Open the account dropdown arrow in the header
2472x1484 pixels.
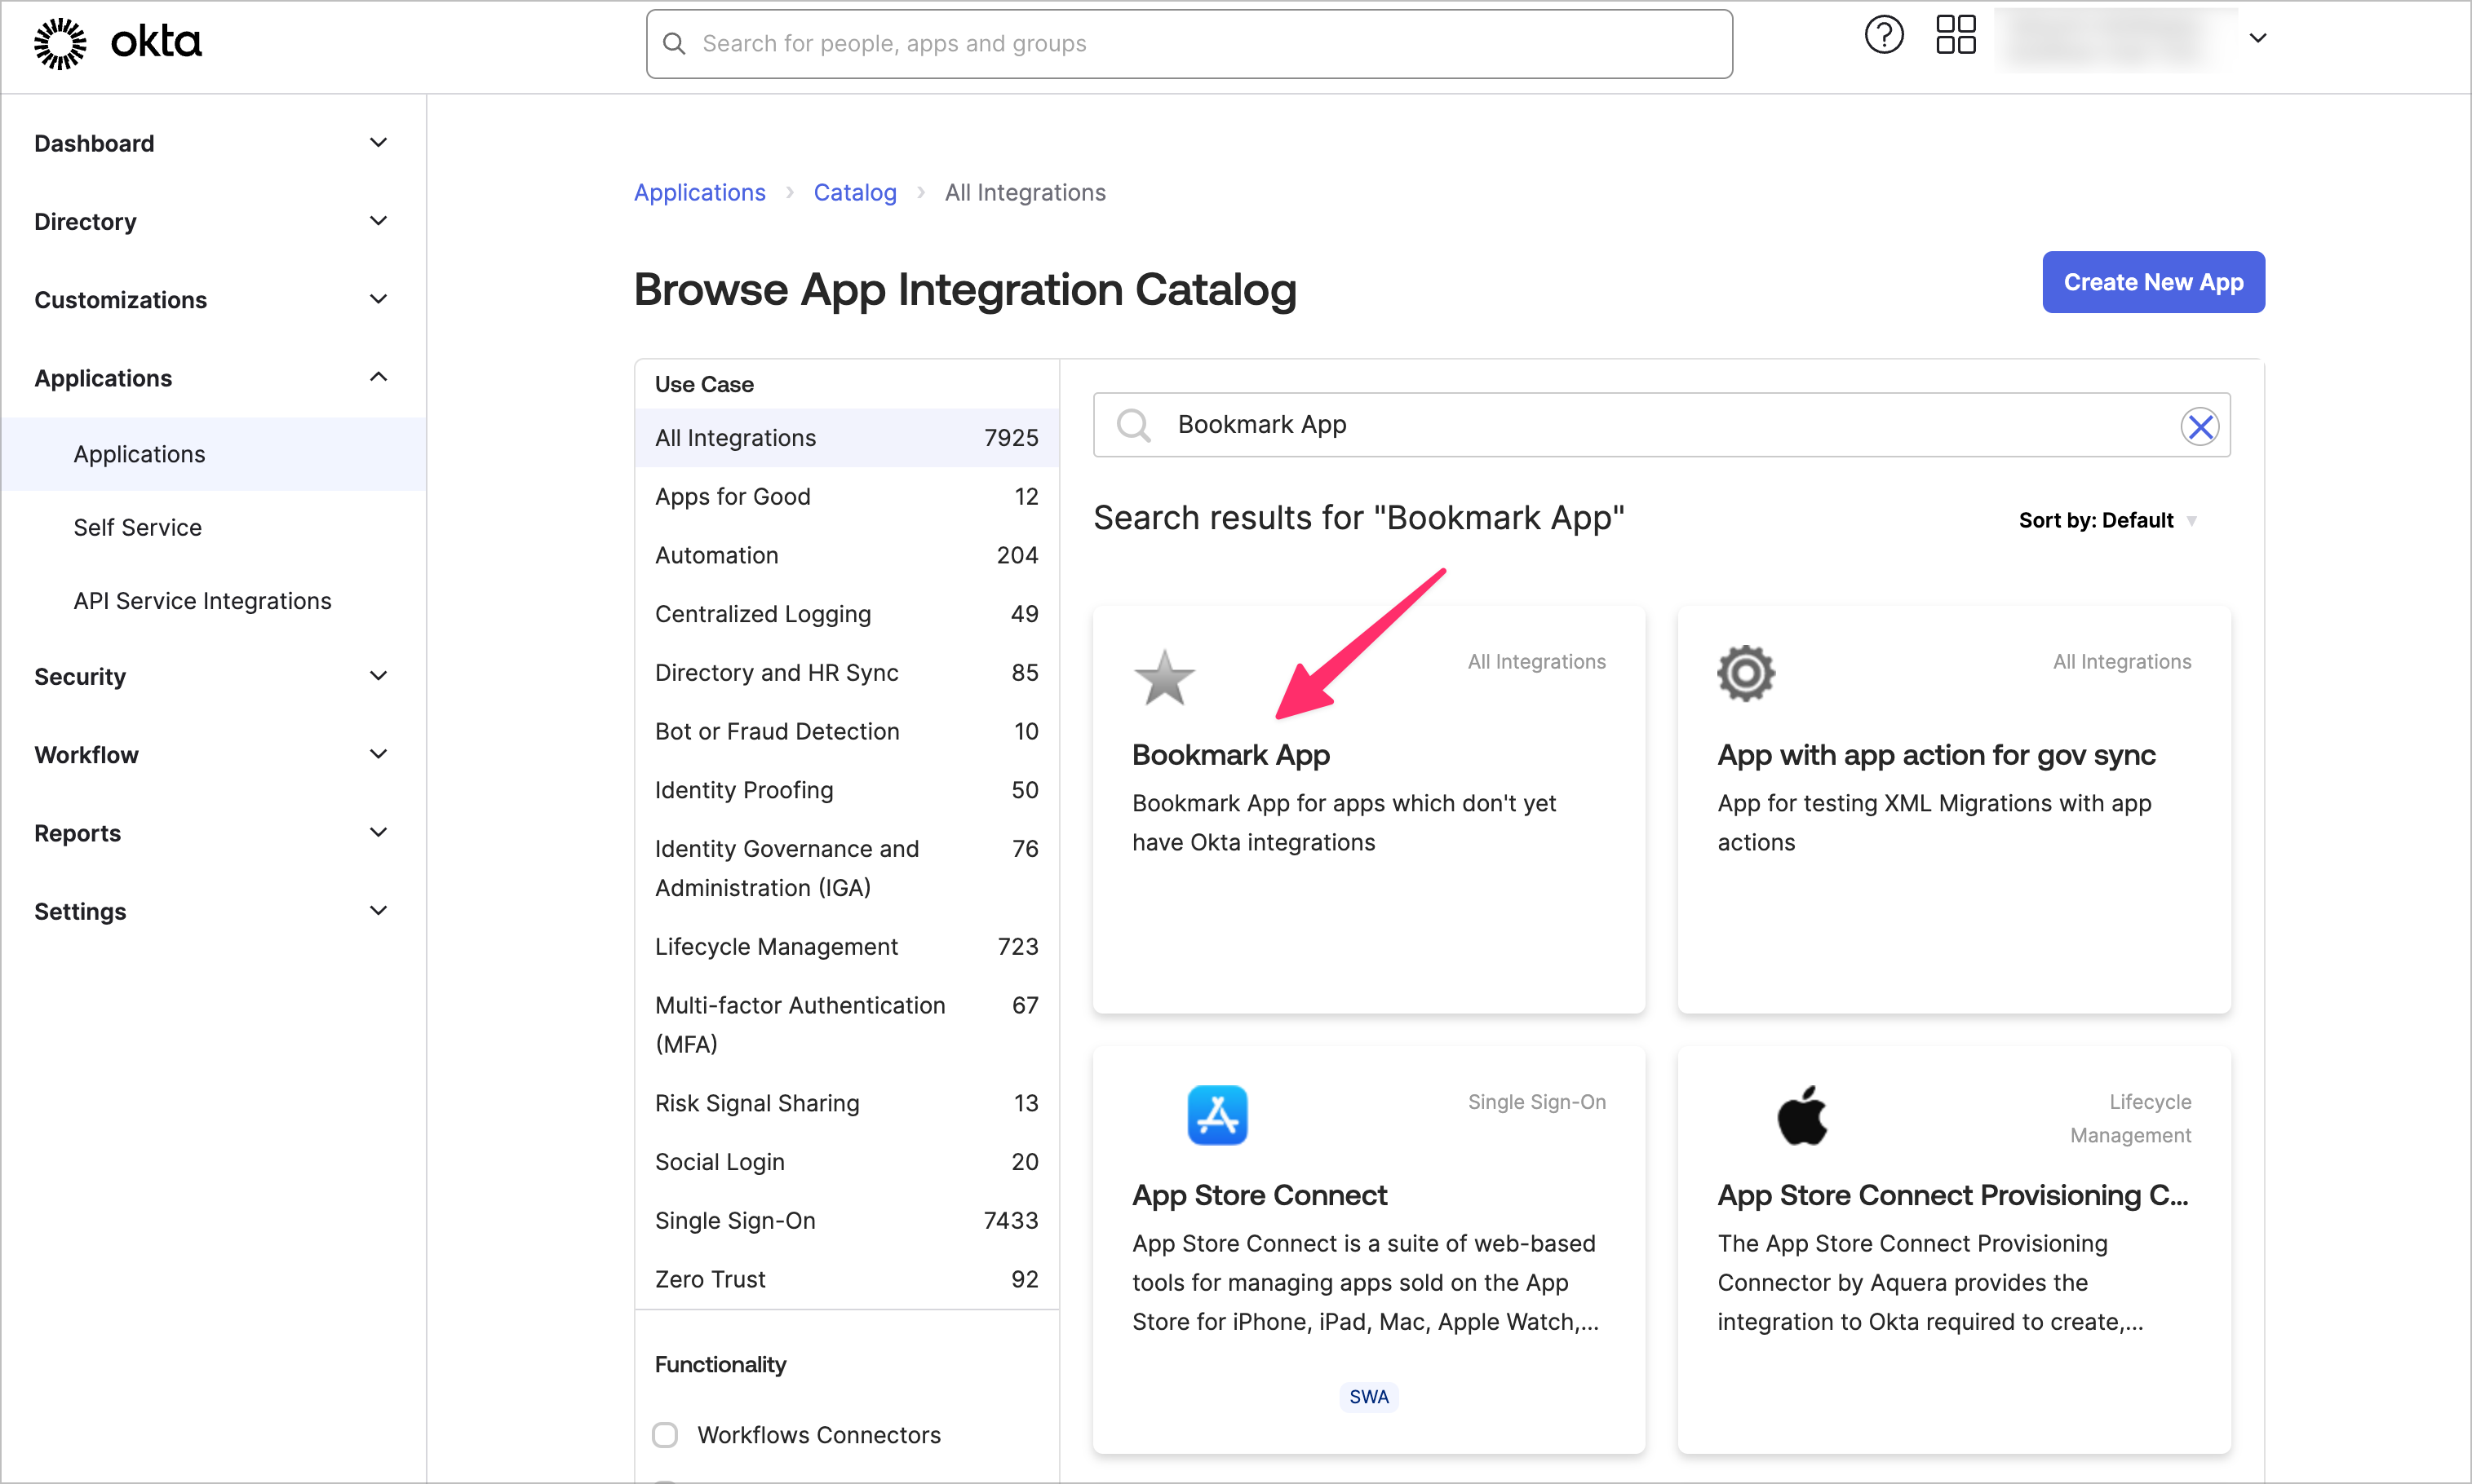(2257, 38)
